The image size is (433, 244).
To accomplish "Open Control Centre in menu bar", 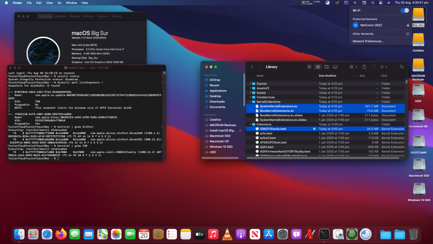I will coord(381,3).
